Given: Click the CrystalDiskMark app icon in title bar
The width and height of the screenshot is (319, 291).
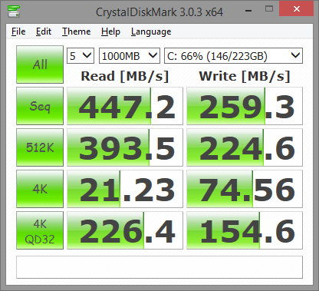Looking at the screenshot, I should tap(14, 11).
